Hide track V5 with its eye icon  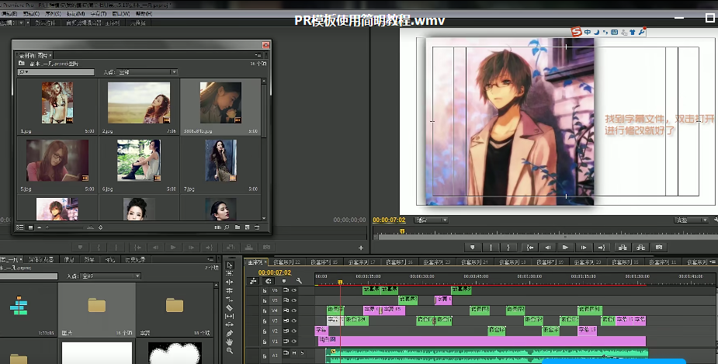(294, 300)
